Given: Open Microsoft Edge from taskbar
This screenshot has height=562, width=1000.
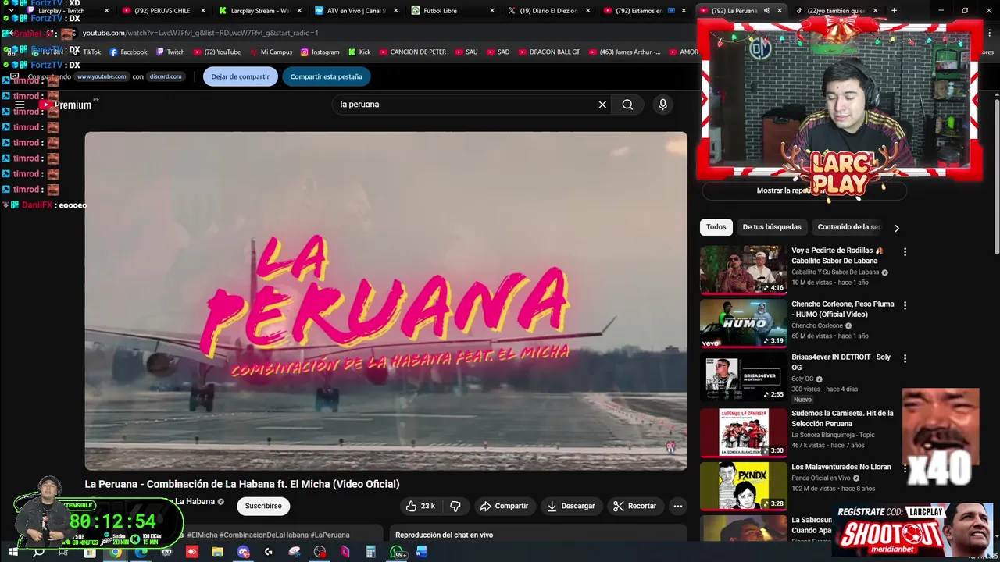Looking at the screenshot, I should (141, 553).
